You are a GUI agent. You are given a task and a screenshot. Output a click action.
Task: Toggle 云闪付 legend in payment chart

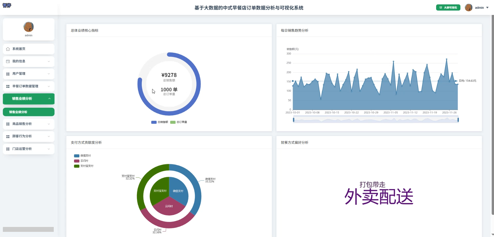[x=81, y=161]
